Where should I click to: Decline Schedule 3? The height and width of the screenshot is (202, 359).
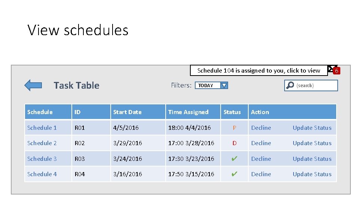click(261, 159)
